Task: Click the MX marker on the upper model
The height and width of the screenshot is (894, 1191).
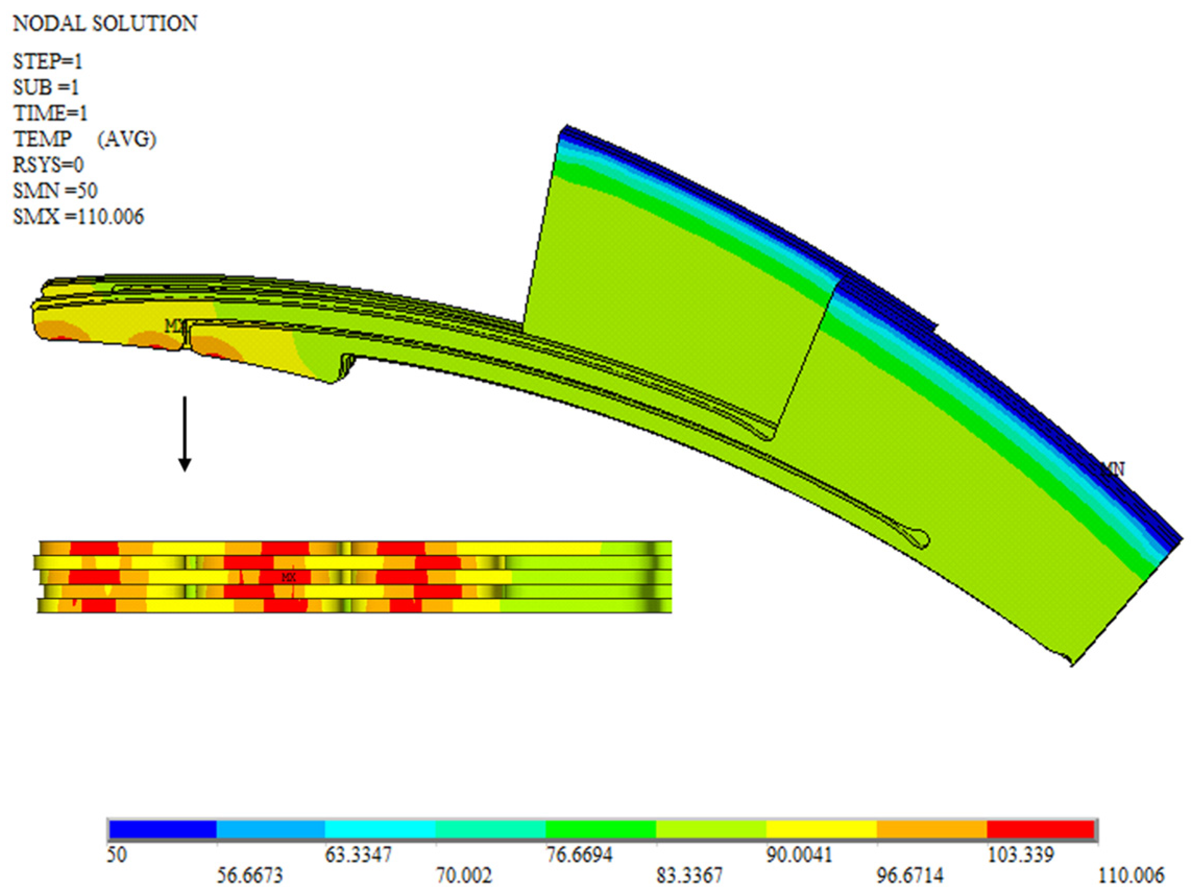Action: (175, 325)
